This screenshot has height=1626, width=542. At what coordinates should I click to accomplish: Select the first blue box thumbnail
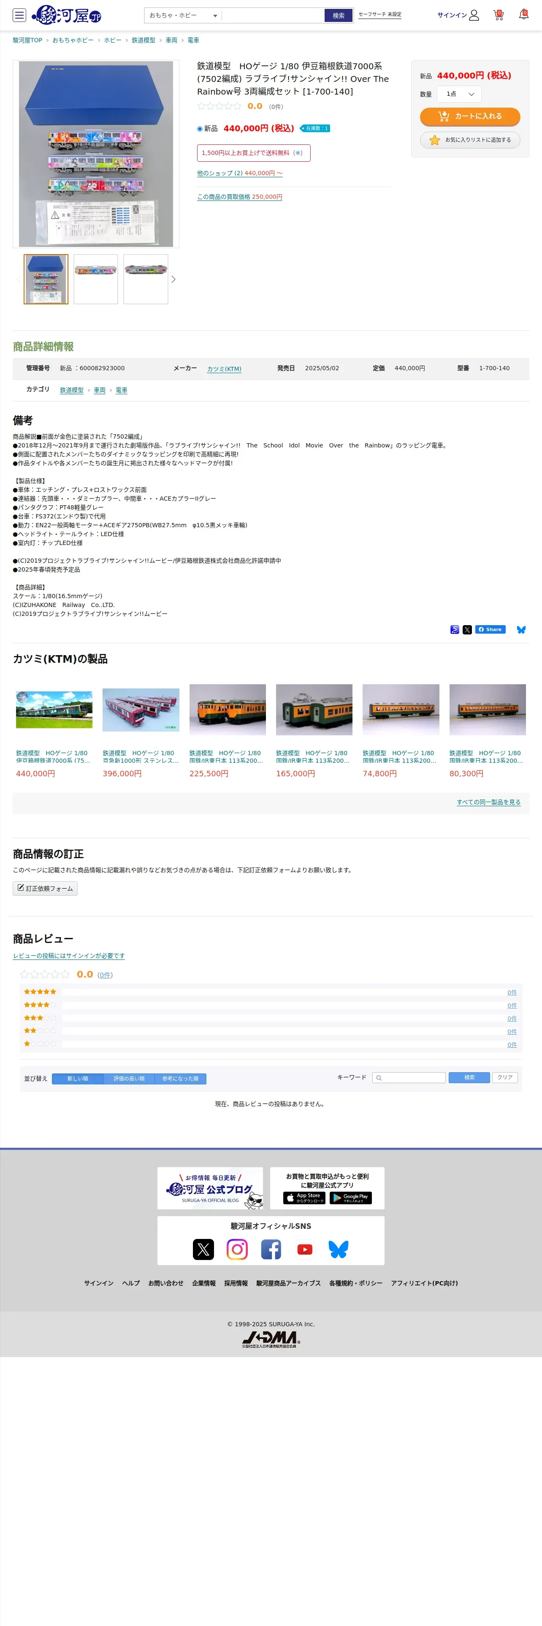coord(46,279)
